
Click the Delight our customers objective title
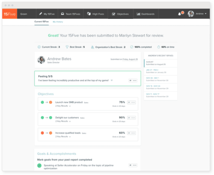pos(67,118)
